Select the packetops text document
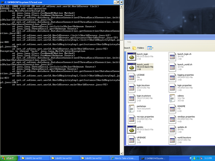Image resolution: width=215 pixels, height=161 pixels. click(x=132, y=109)
